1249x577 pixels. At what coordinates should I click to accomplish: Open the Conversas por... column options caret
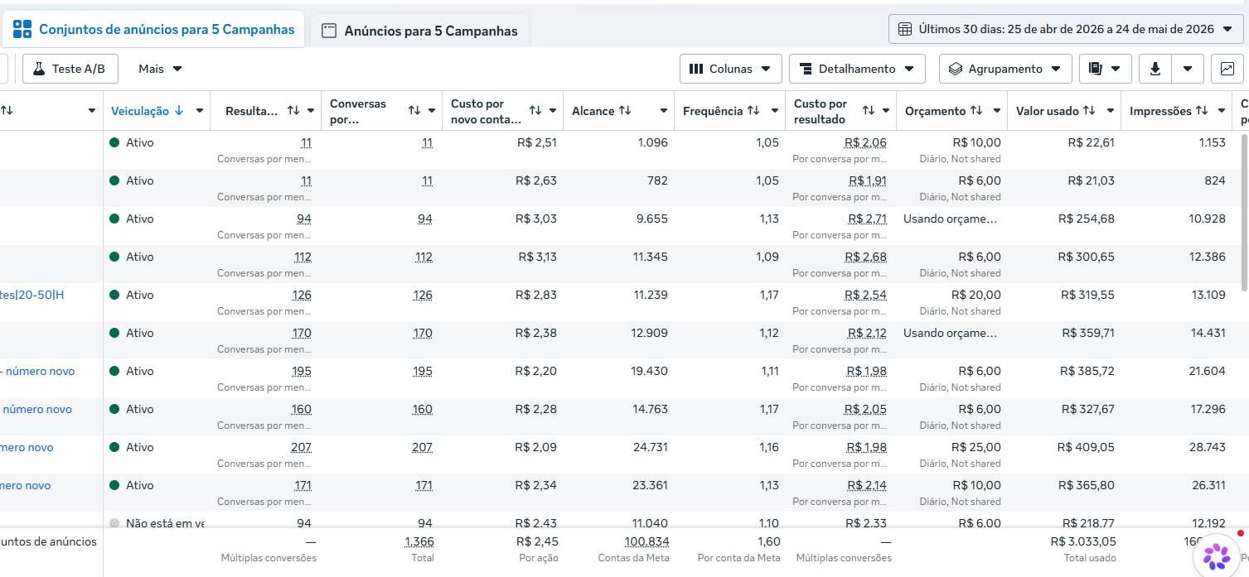432,111
